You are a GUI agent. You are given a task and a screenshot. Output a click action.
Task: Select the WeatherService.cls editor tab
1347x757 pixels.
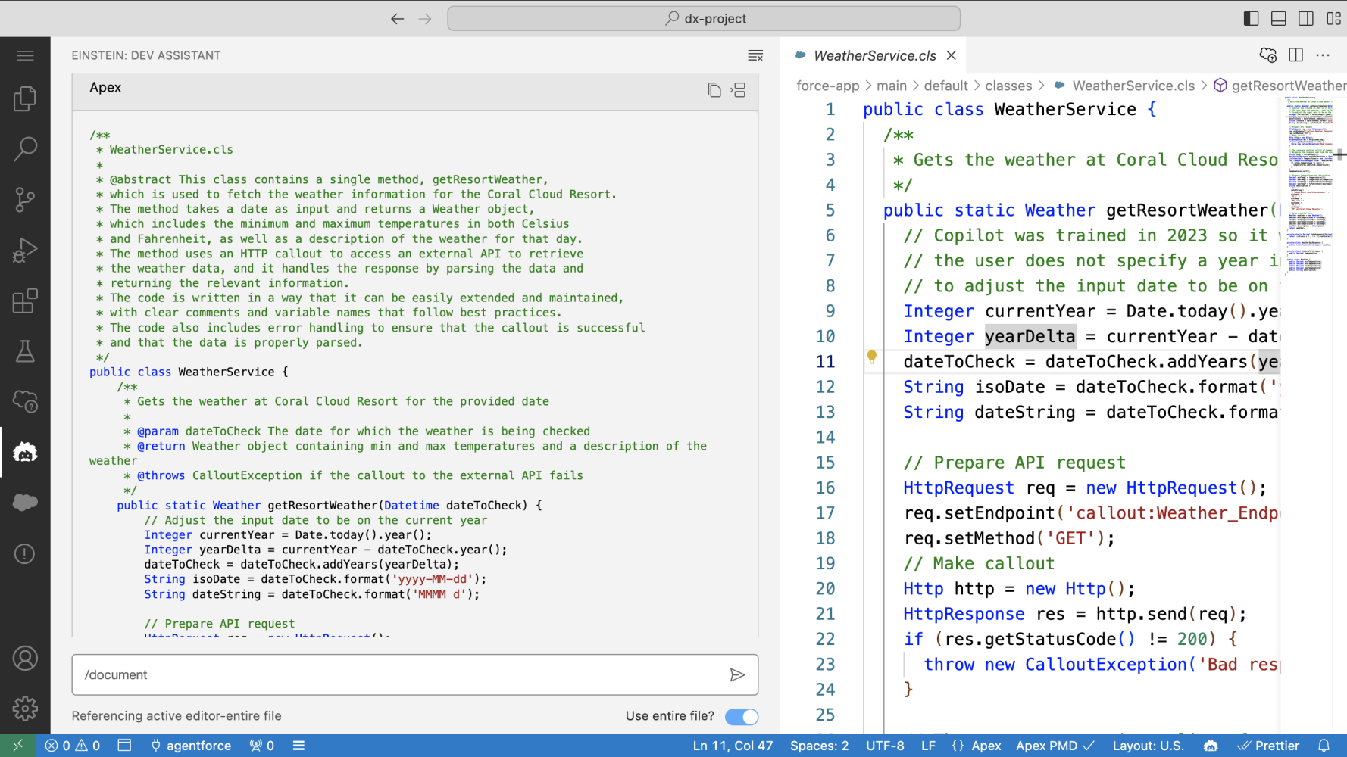point(875,55)
